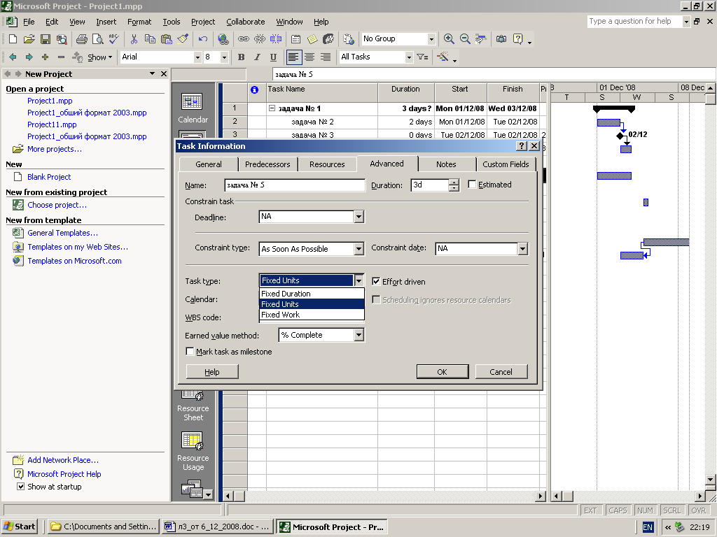
Task: Switch to the Predecessors tab
Action: click(267, 164)
